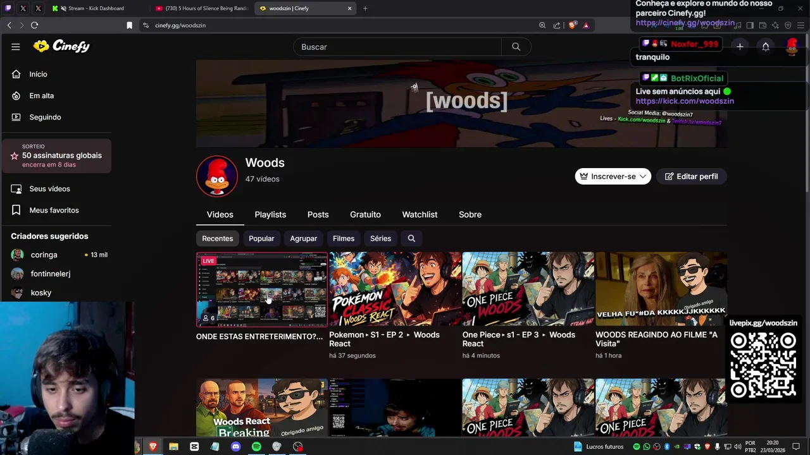The image size is (810, 455).
Task: Open Woods React Breaking thumbnail
Action: click(262, 408)
